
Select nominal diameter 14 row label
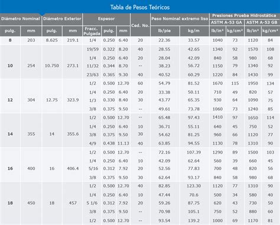pos(10,134)
